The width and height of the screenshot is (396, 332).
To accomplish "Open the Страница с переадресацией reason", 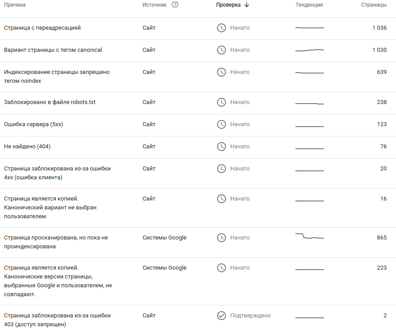I will (x=42, y=28).
